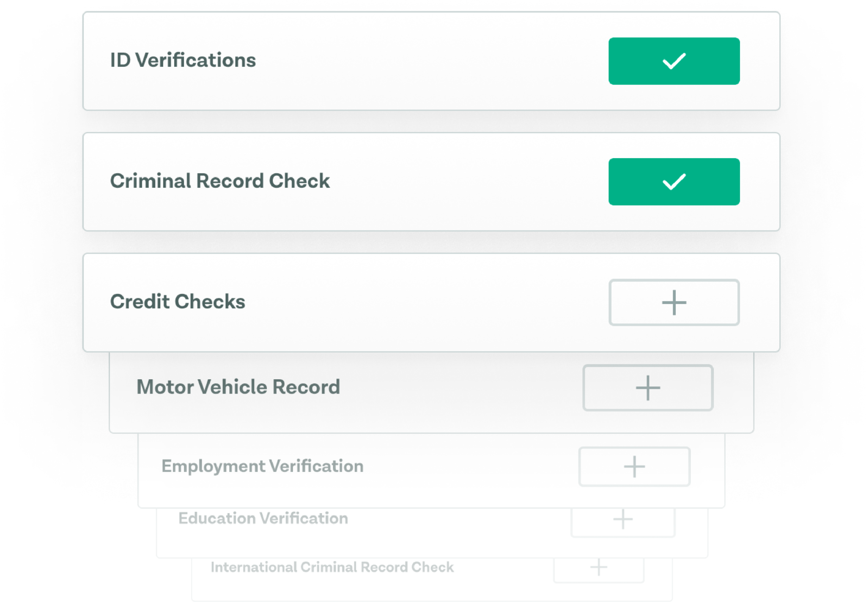This screenshot has height=602, width=866.
Task: Click the plus icon for Education Verification
Action: (622, 520)
